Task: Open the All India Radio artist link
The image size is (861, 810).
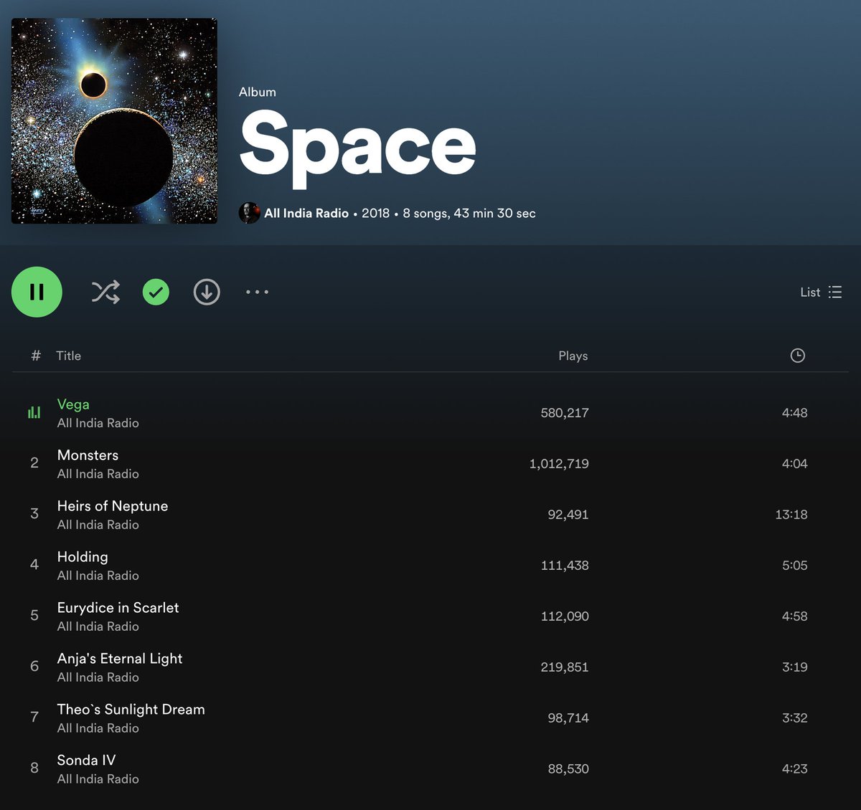Action: [x=306, y=213]
